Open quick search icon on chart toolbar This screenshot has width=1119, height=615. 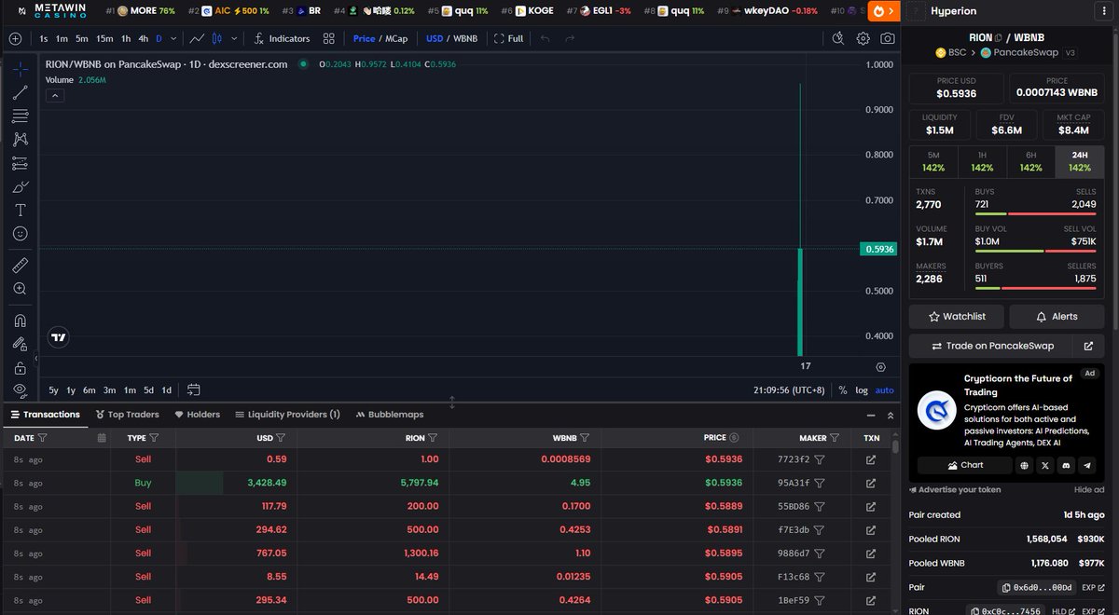tap(837, 38)
